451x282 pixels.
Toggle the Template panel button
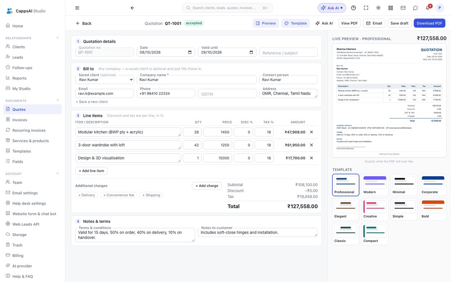pos(295,23)
